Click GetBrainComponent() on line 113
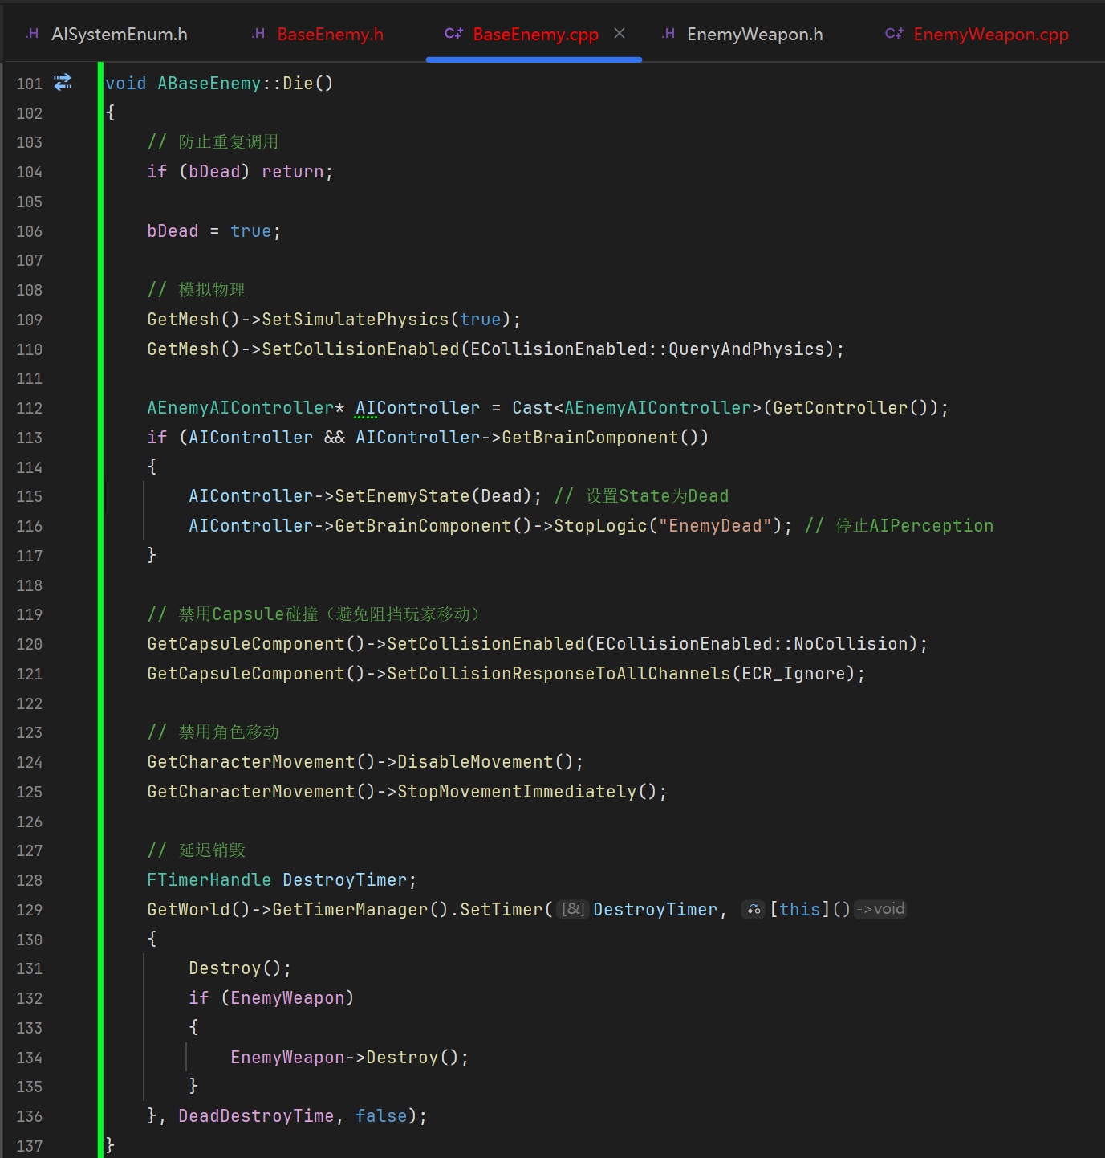This screenshot has width=1105, height=1158. pos(600,438)
